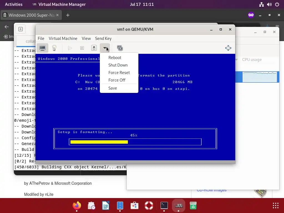Image resolution: width=284 pixels, height=213 pixels.
Task: Open Help lifebuoy icon in dock
Action: pos(149,206)
